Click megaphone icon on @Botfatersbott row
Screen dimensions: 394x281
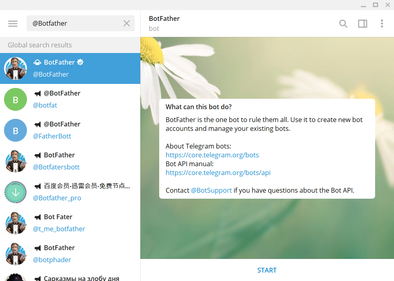tap(37, 155)
